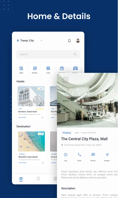Expand the Traver, City location dropdown
This screenshot has width=118, height=198.
(x=42, y=41)
